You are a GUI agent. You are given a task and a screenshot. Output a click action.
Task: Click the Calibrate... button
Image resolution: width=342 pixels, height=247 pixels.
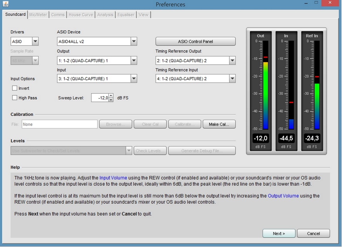coord(185,124)
